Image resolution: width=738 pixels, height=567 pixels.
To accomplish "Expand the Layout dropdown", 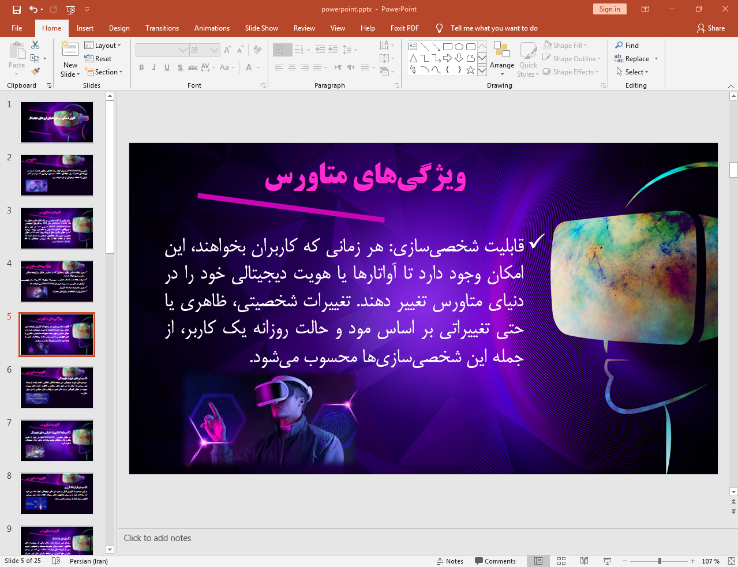I will coord(103,46).
